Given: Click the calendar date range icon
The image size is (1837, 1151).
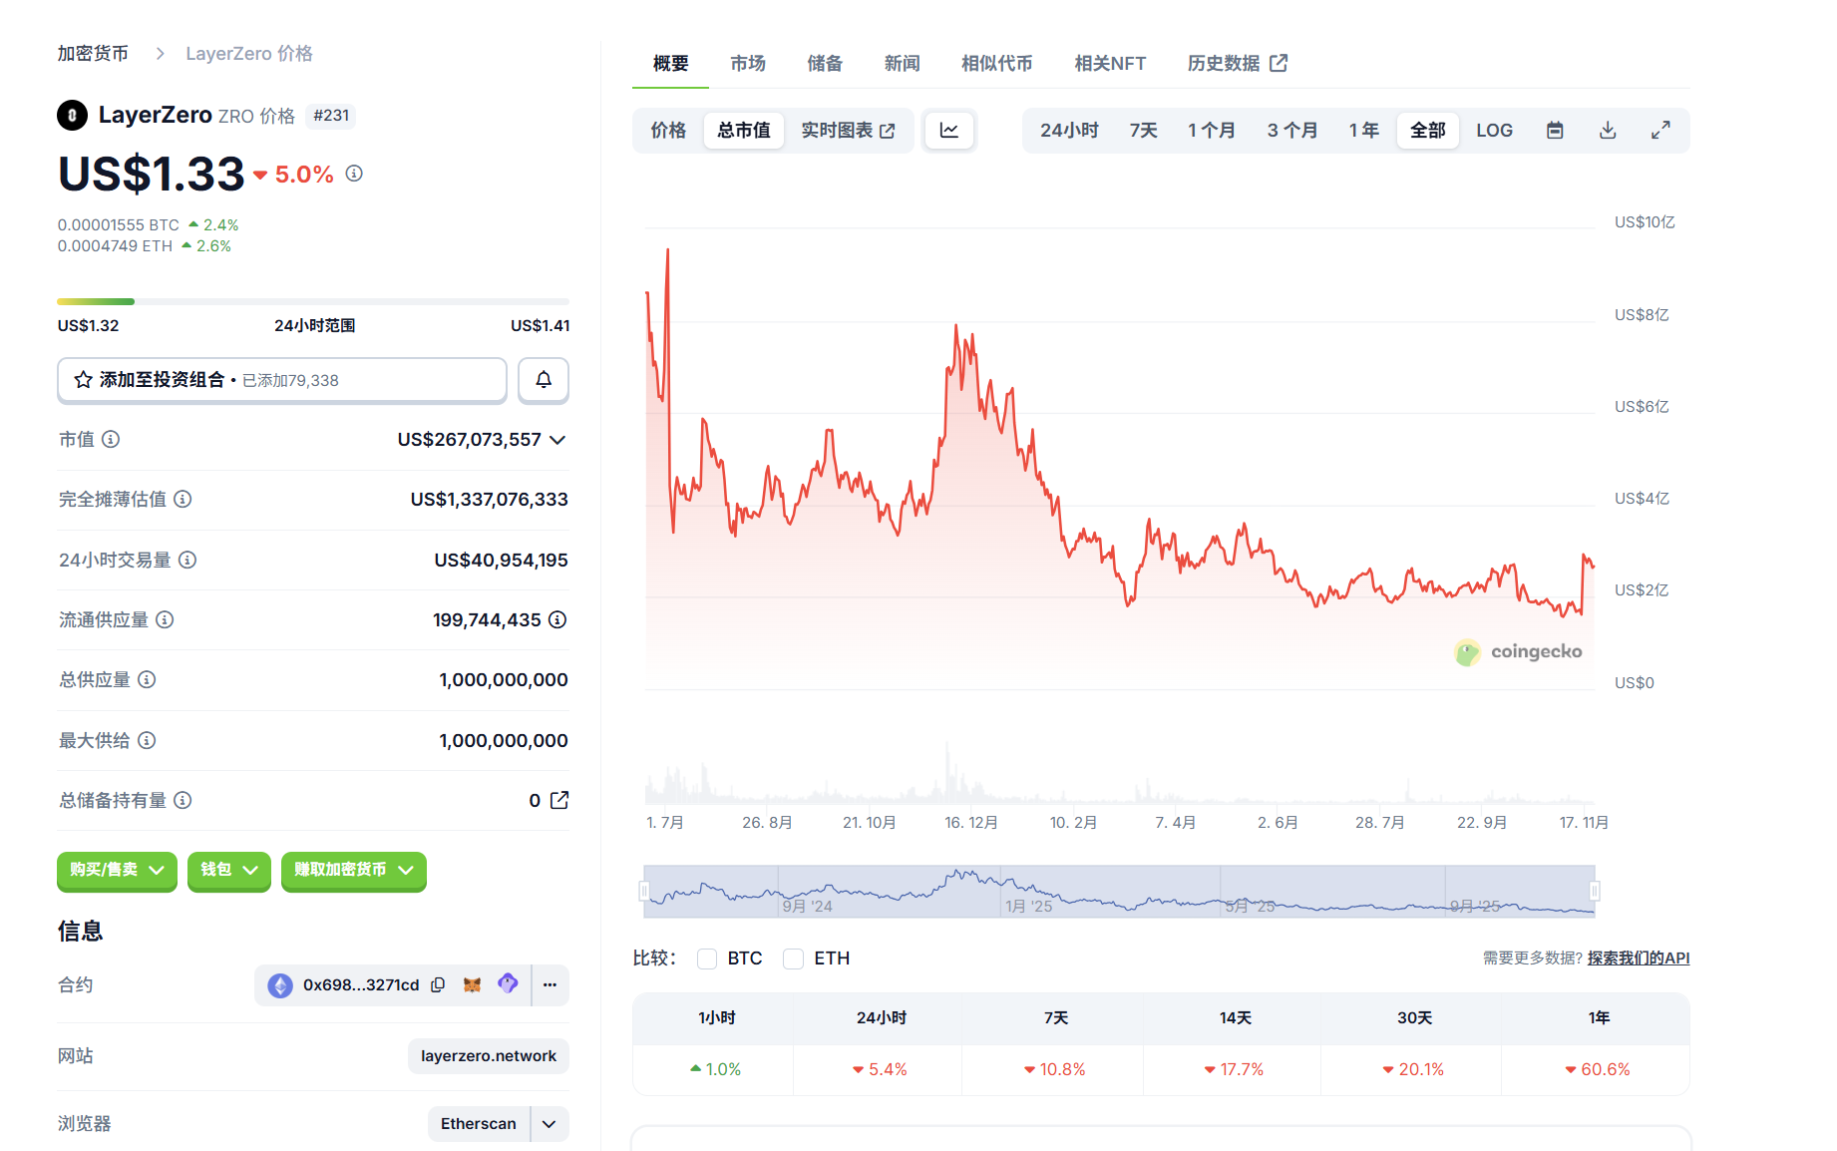Looking at the screenshot, I should coord(1555,131).
